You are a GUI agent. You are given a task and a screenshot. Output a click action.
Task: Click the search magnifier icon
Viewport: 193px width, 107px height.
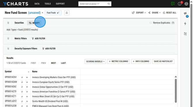click(x=109, y=4)
